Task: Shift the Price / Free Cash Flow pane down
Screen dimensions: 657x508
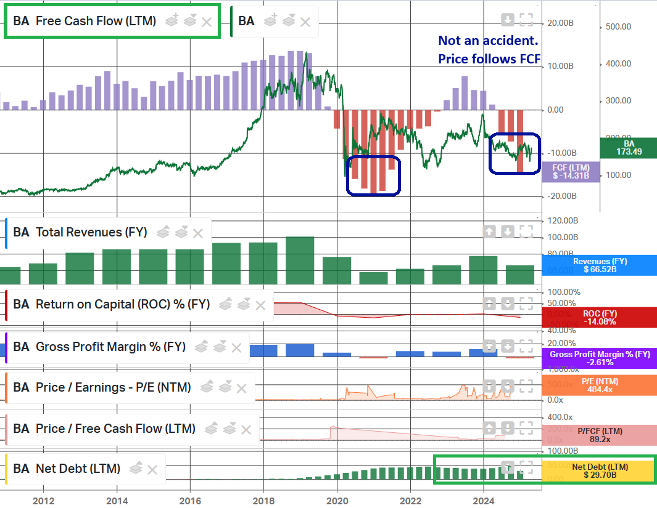Action: 508,428
